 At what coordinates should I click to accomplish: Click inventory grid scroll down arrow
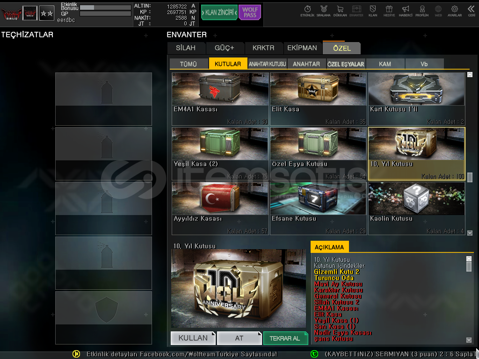(470, 233)
